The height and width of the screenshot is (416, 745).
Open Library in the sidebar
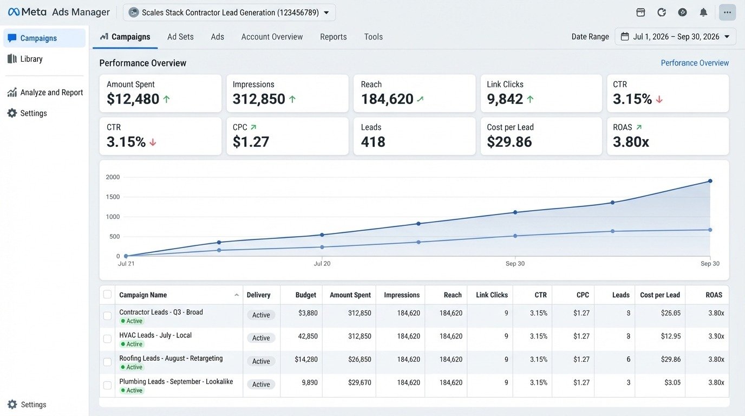(44, 58)
